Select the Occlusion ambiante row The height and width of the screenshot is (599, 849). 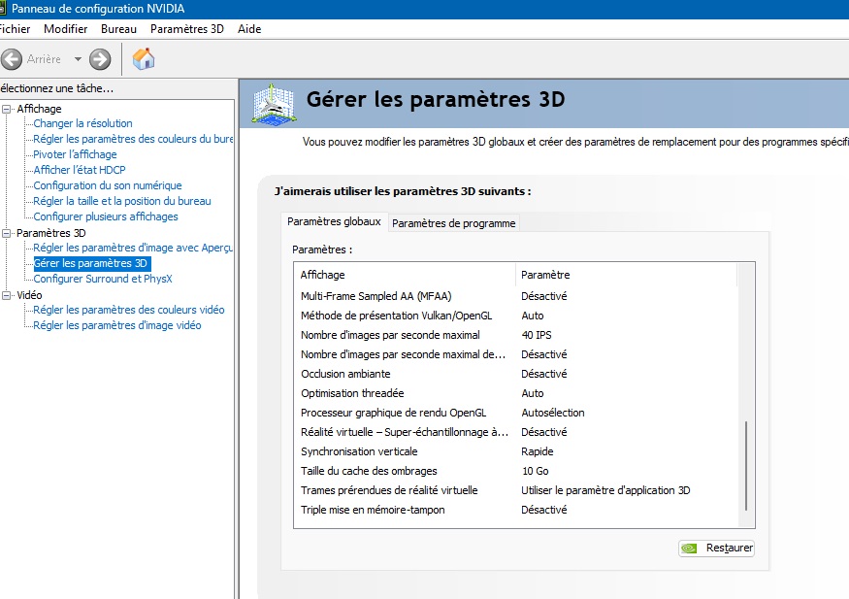pos(516,374)
